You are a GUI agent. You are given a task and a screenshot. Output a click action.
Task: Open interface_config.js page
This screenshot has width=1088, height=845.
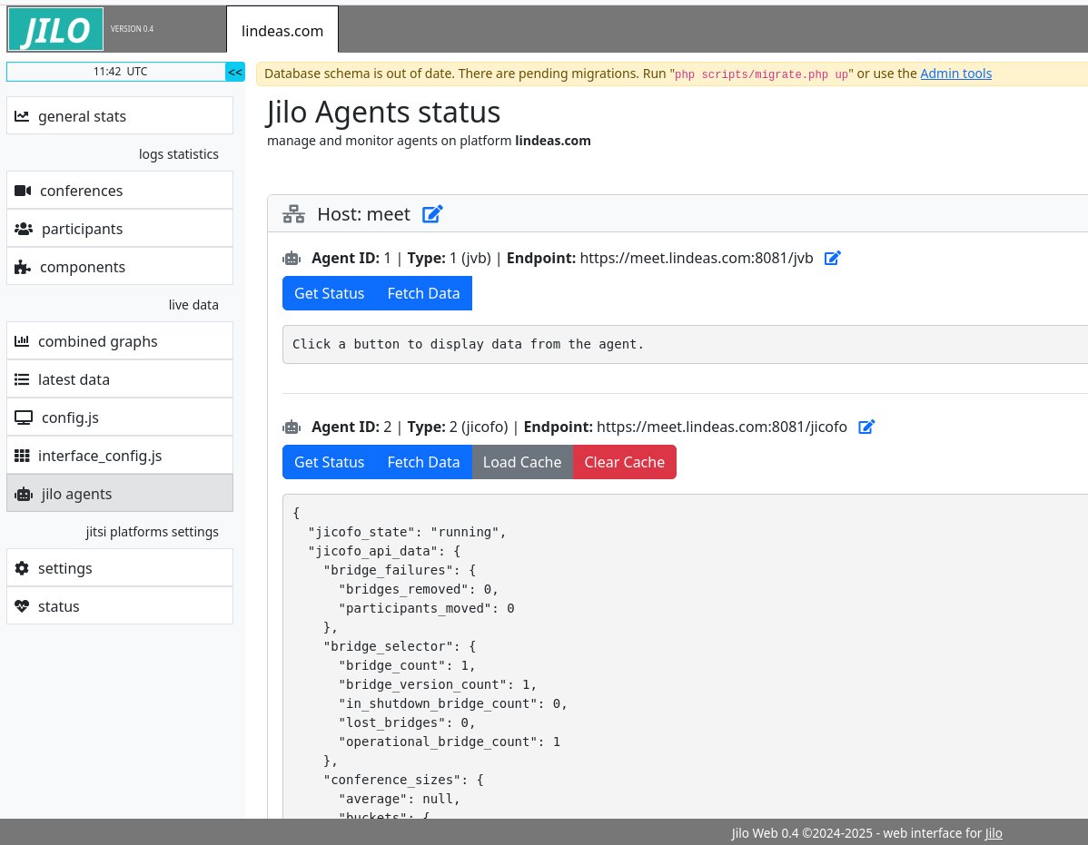(119, 456)
